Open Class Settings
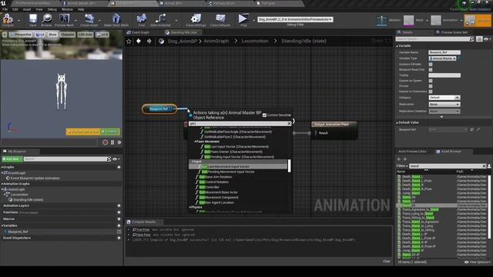 (x=196, y=20)
